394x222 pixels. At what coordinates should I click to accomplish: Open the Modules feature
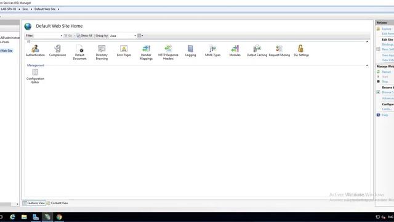coord(235,51)
